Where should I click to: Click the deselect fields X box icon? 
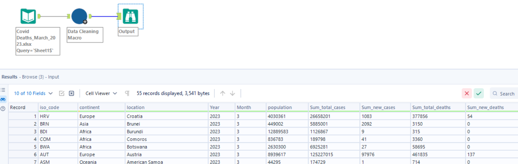point(71,93)
